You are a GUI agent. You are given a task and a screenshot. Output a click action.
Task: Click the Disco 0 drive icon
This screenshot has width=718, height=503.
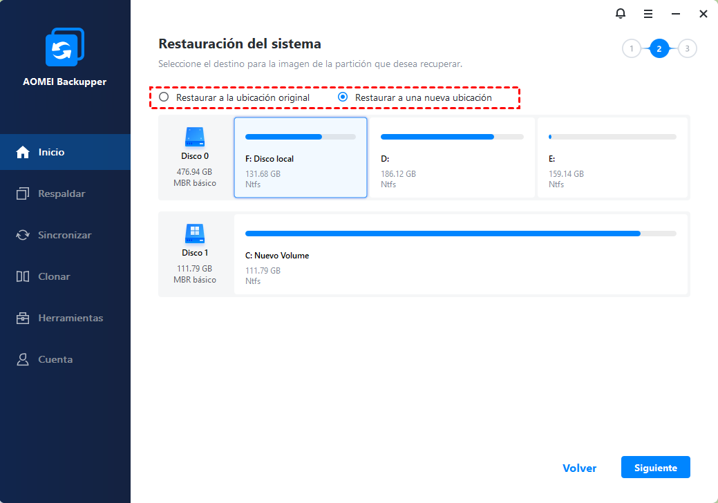pos(195,137)
